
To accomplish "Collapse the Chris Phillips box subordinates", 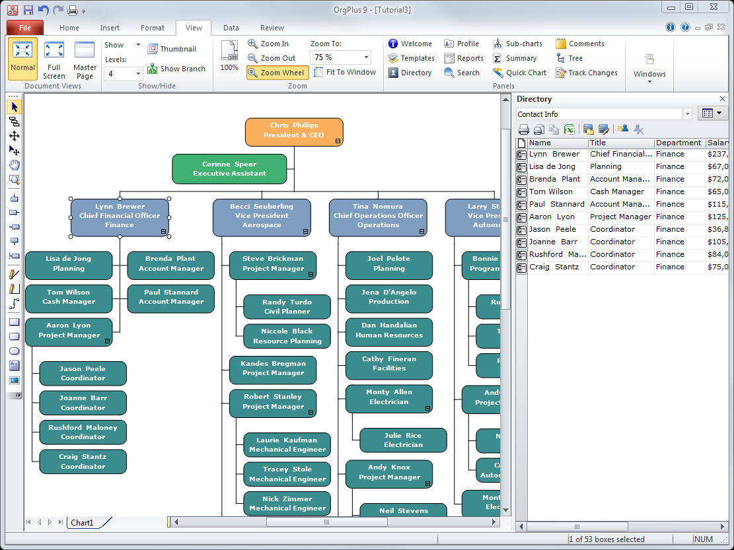I will pos(338,141).
